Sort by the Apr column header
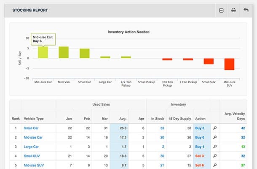 click(141, 119)
